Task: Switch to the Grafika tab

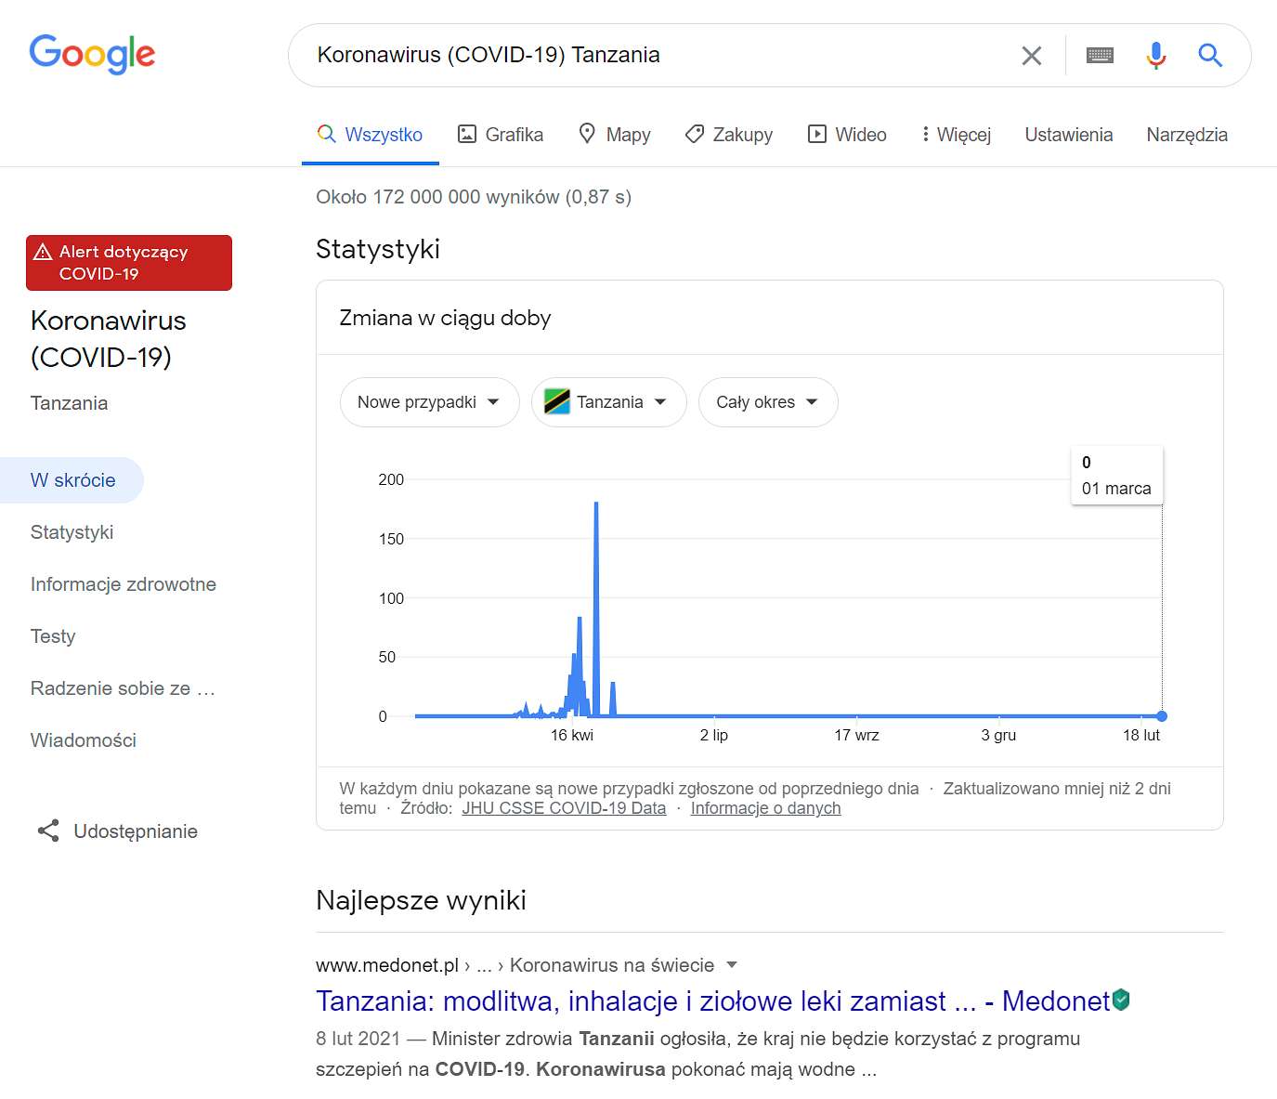Action: coord(501,135)
